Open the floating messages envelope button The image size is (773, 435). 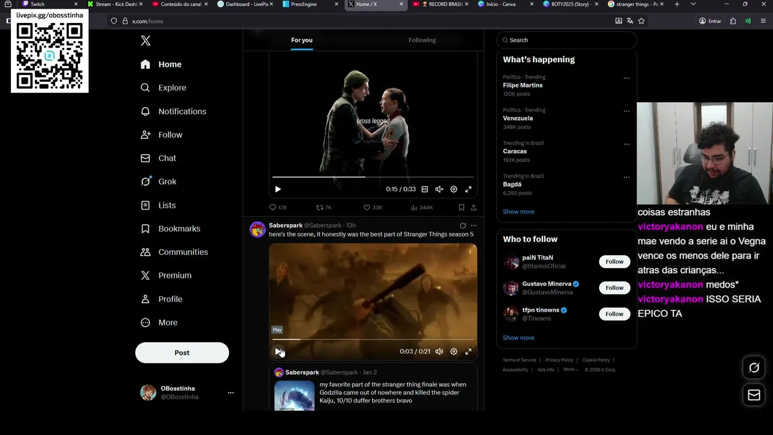[754, 395]
